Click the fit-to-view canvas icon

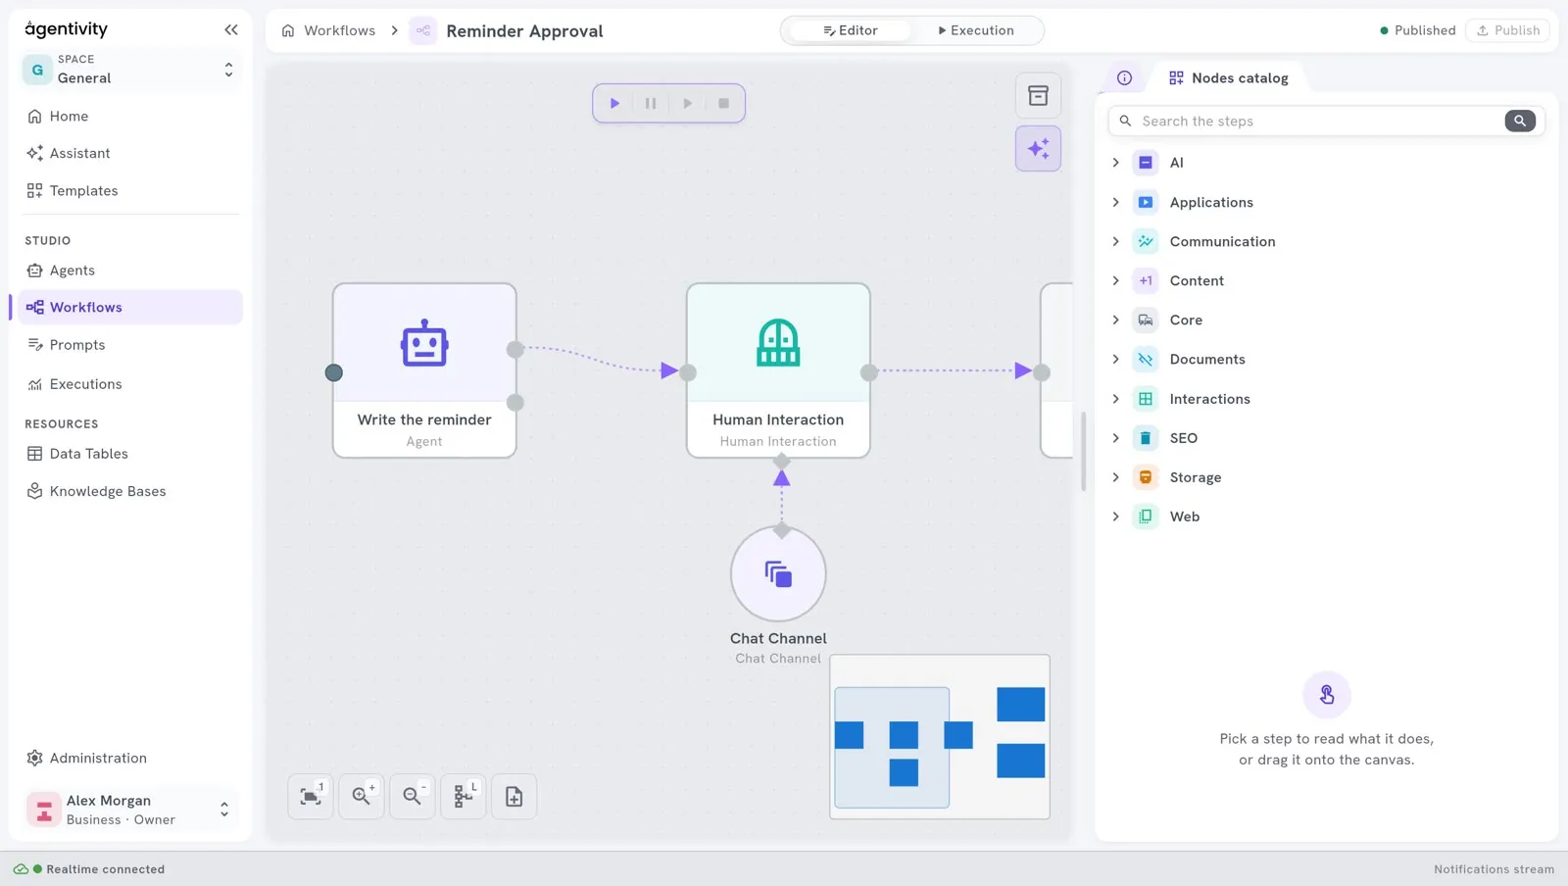click(x=311, y=797)
